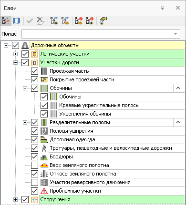Click the tree icon with closed eye and blue layer
The image size is (186, 205).
pos(65,21)
